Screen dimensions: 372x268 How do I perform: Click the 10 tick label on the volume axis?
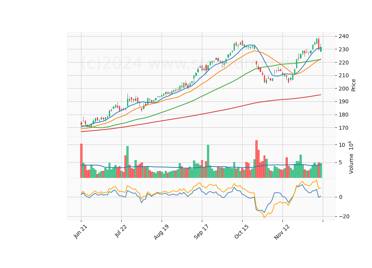pyautogui.click(x=342, y=145)
